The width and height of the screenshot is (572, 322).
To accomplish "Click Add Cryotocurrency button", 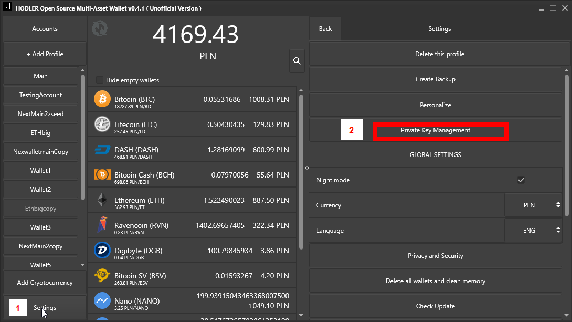I will coord(45,283).
